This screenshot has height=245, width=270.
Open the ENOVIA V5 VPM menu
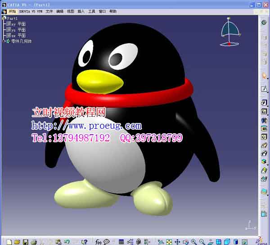[x=31, y=11]
